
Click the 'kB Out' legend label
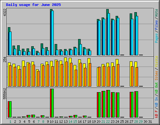tap(156, 88)
